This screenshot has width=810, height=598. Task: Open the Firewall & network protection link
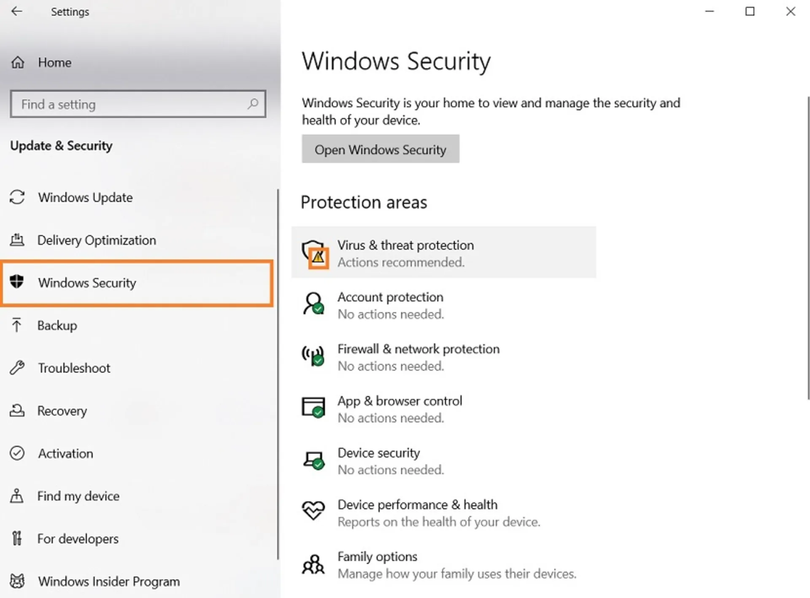[418, 349]
